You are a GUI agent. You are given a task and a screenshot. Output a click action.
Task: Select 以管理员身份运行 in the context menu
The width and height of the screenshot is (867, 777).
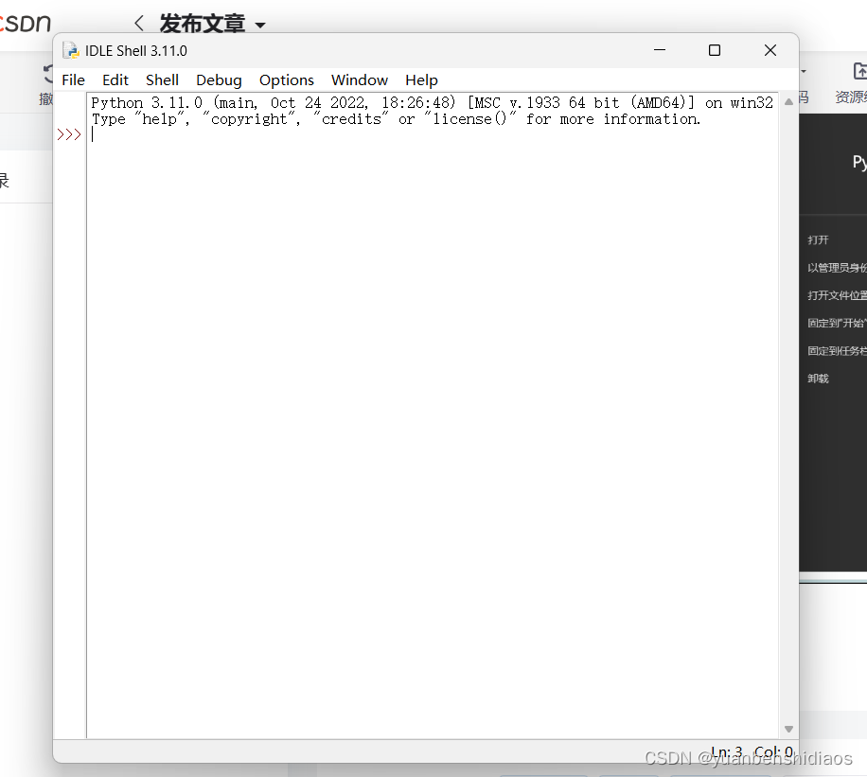tap(837, 267)
